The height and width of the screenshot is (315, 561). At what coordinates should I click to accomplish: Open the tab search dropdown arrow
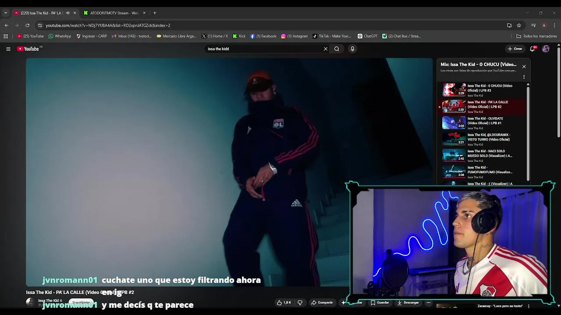(6, 13)
